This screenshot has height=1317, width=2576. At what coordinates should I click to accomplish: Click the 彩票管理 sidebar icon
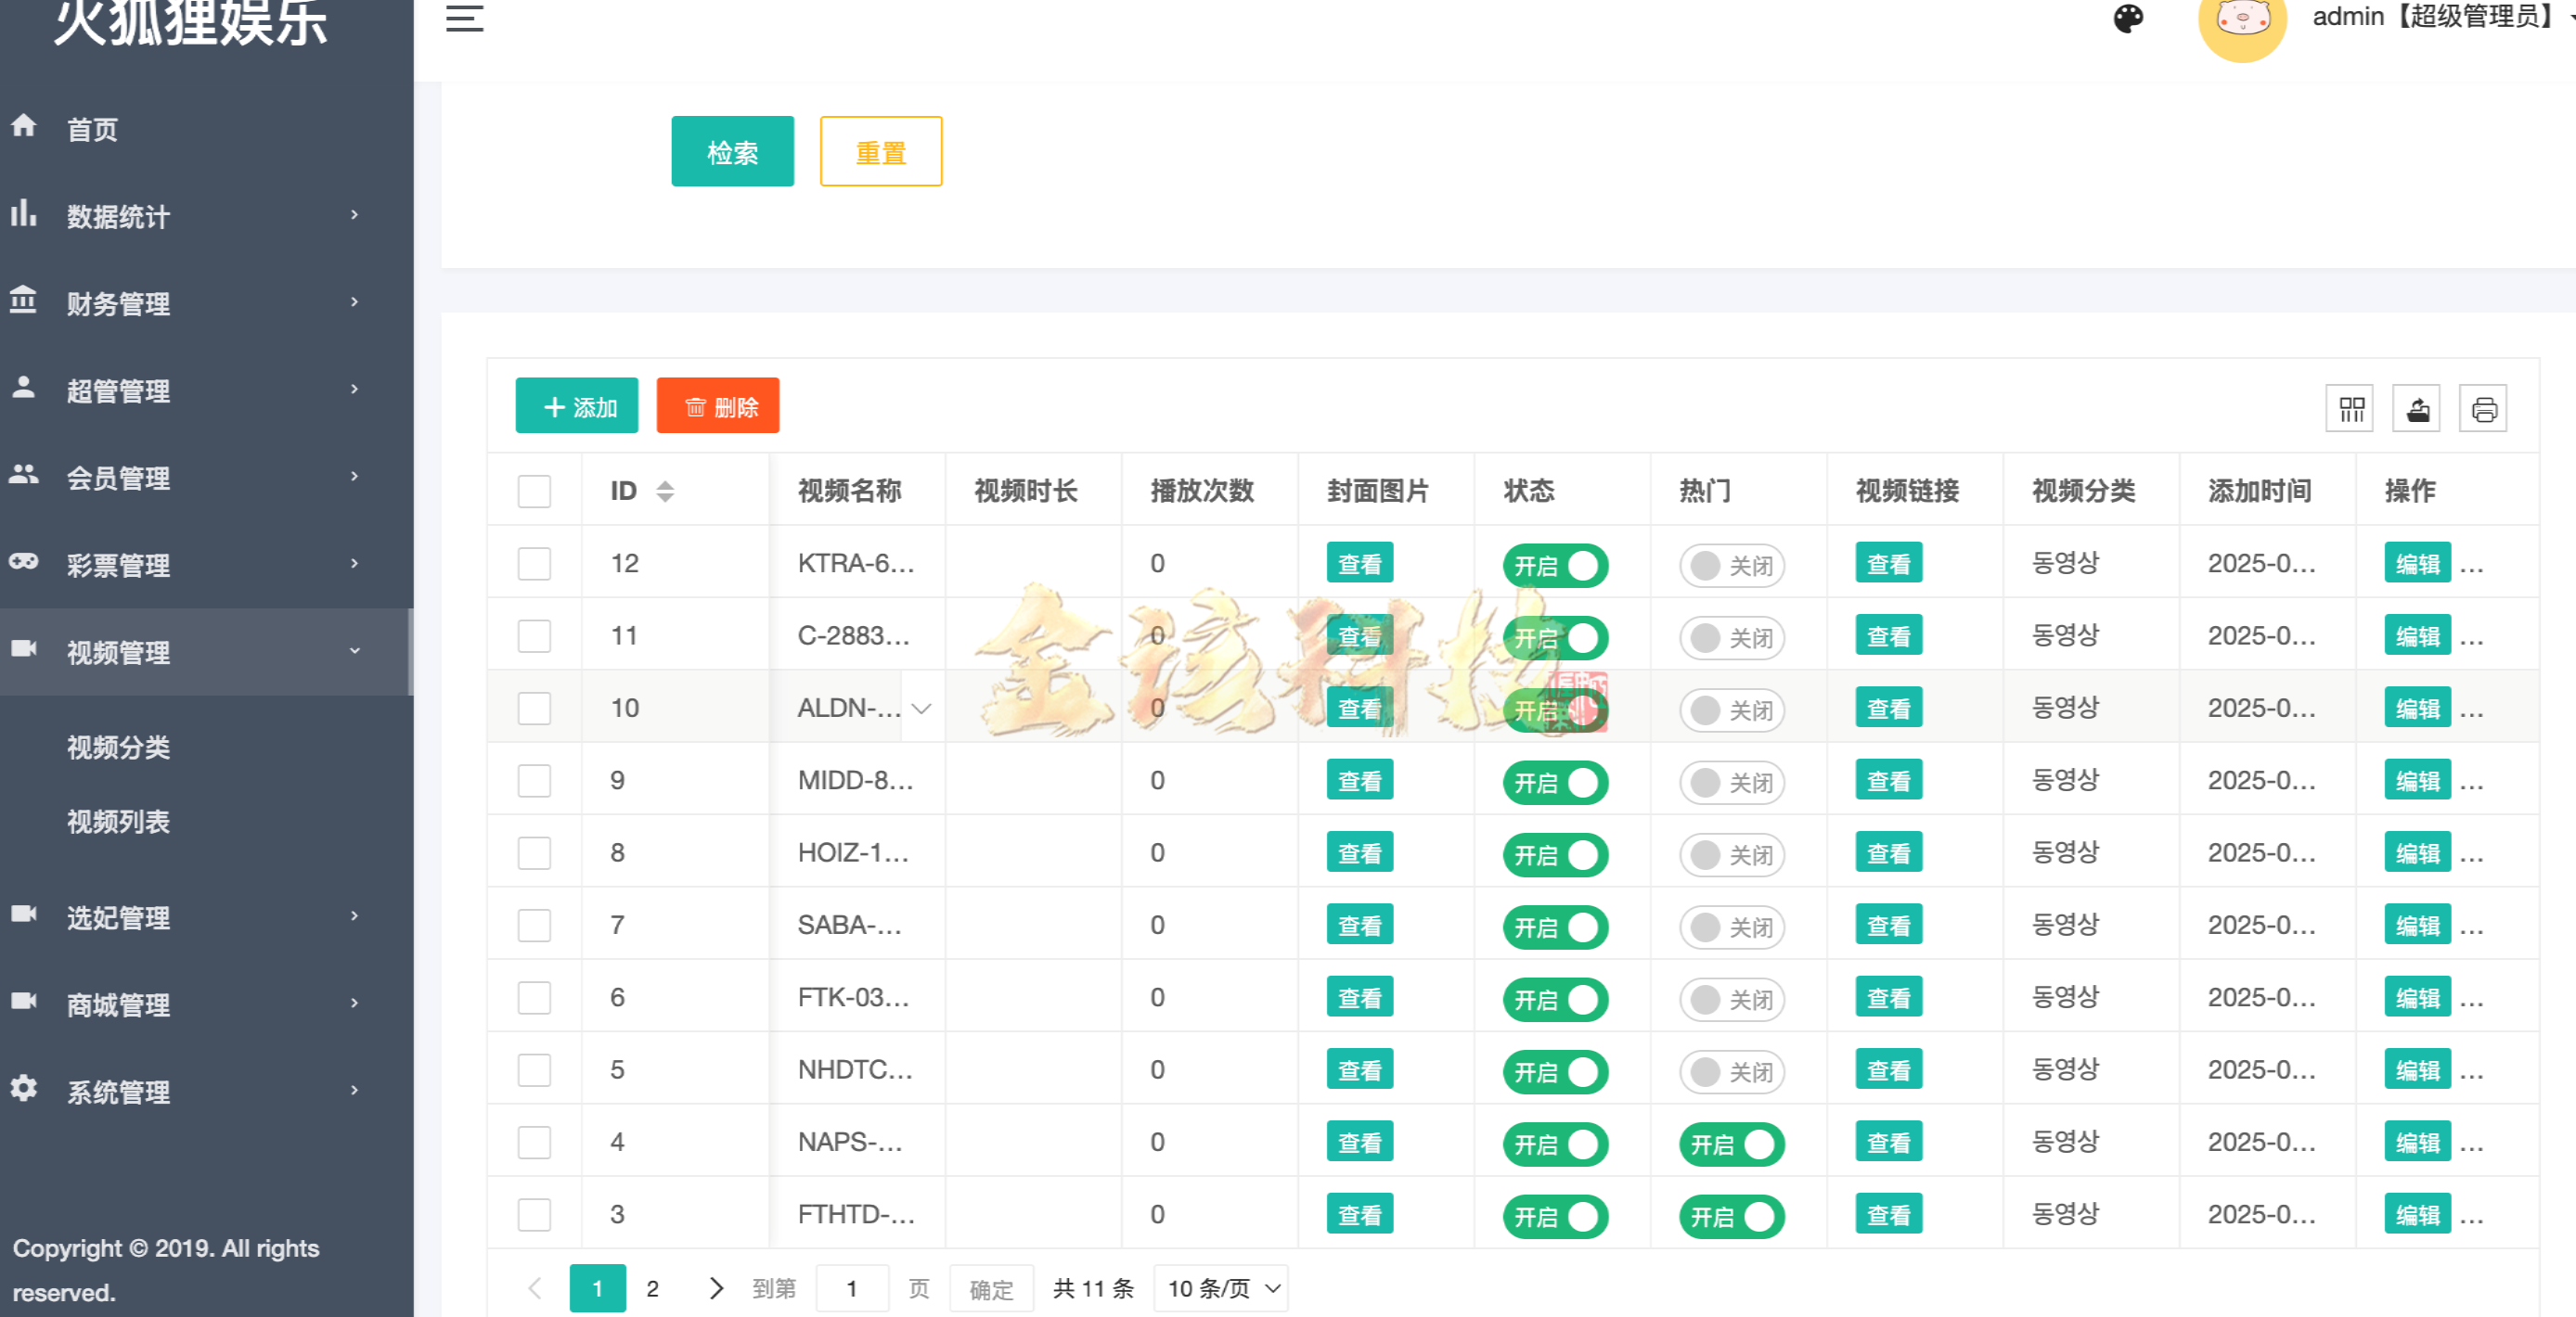click(x=23, y=565)
